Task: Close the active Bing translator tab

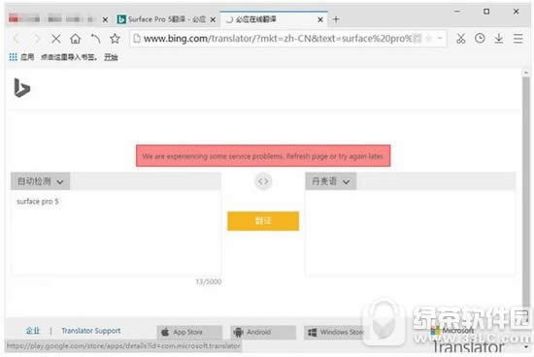Action: tap(320, 19)
